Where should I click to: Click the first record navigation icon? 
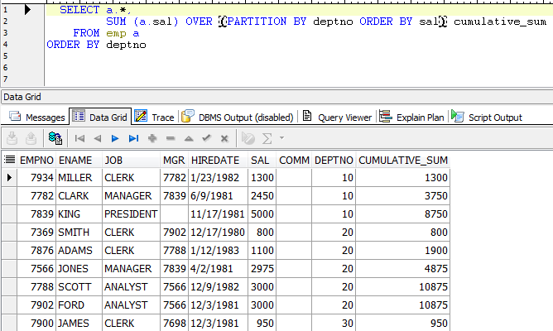[80, 138]
